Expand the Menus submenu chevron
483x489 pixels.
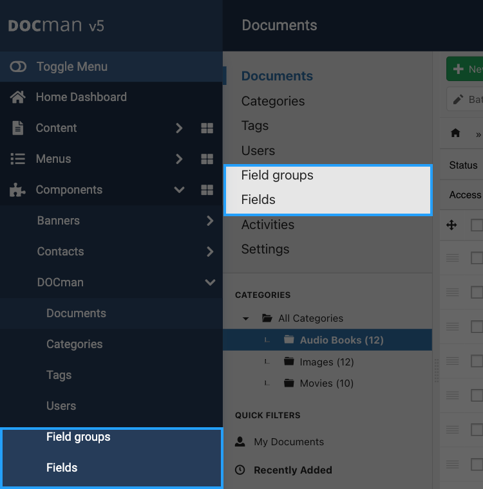[x=179, y=159]
